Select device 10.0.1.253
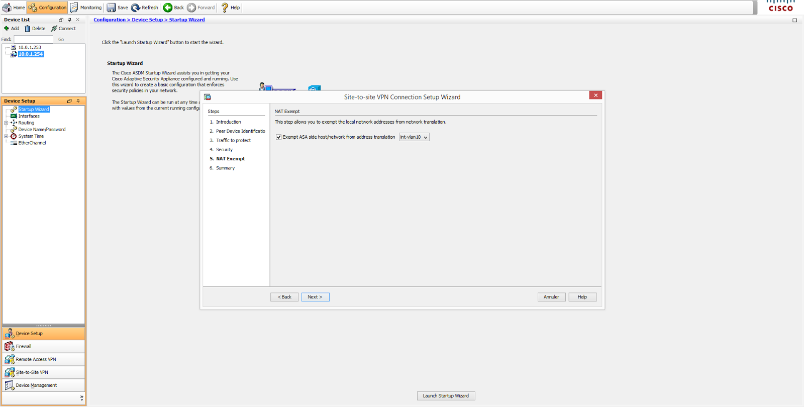 tap(30, 47)
